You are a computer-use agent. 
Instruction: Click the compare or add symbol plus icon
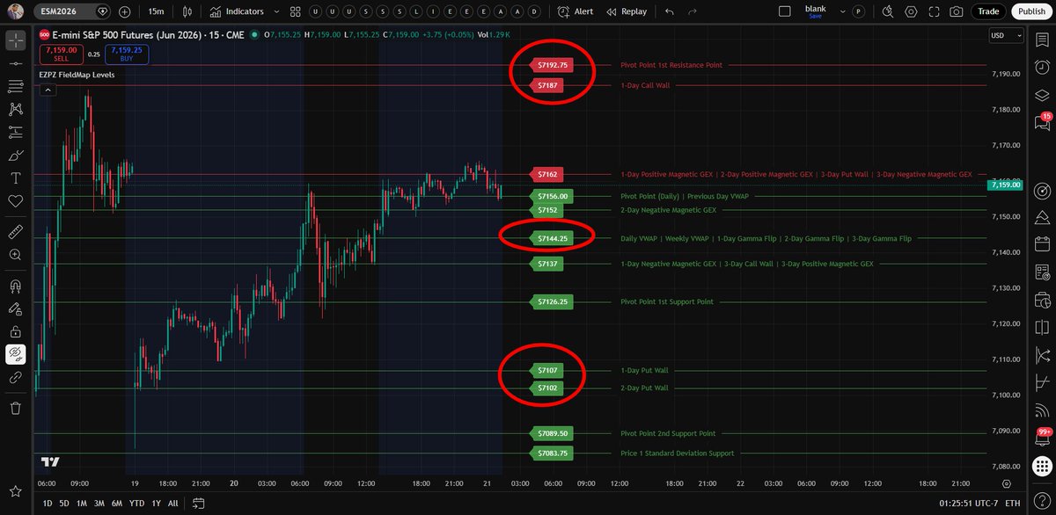[x=124, y=11]
